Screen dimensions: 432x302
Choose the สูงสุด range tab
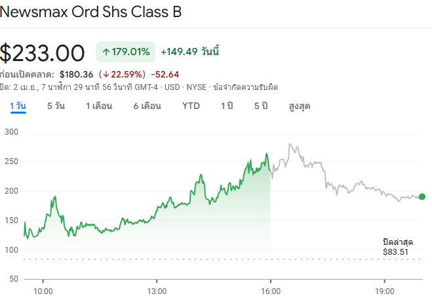click(x=300, y=106)
